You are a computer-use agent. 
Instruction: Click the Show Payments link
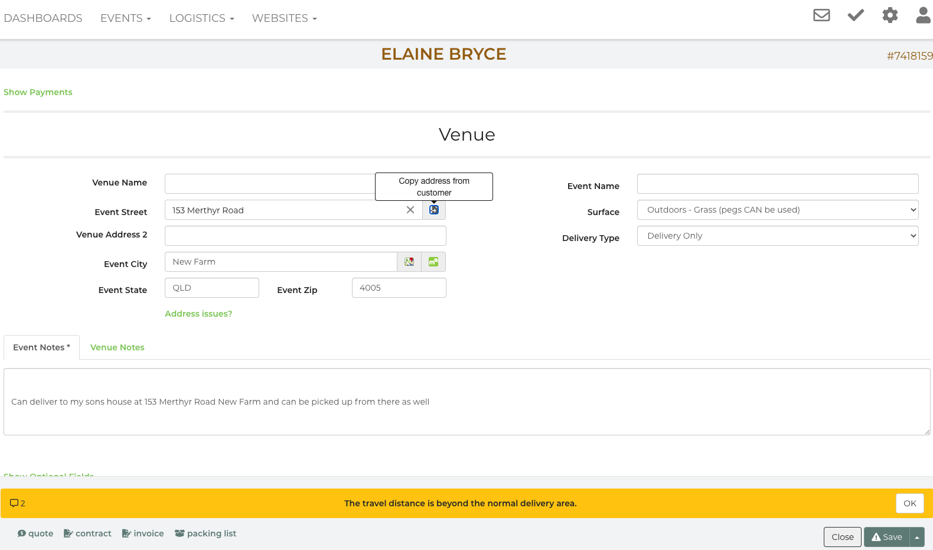38,92
